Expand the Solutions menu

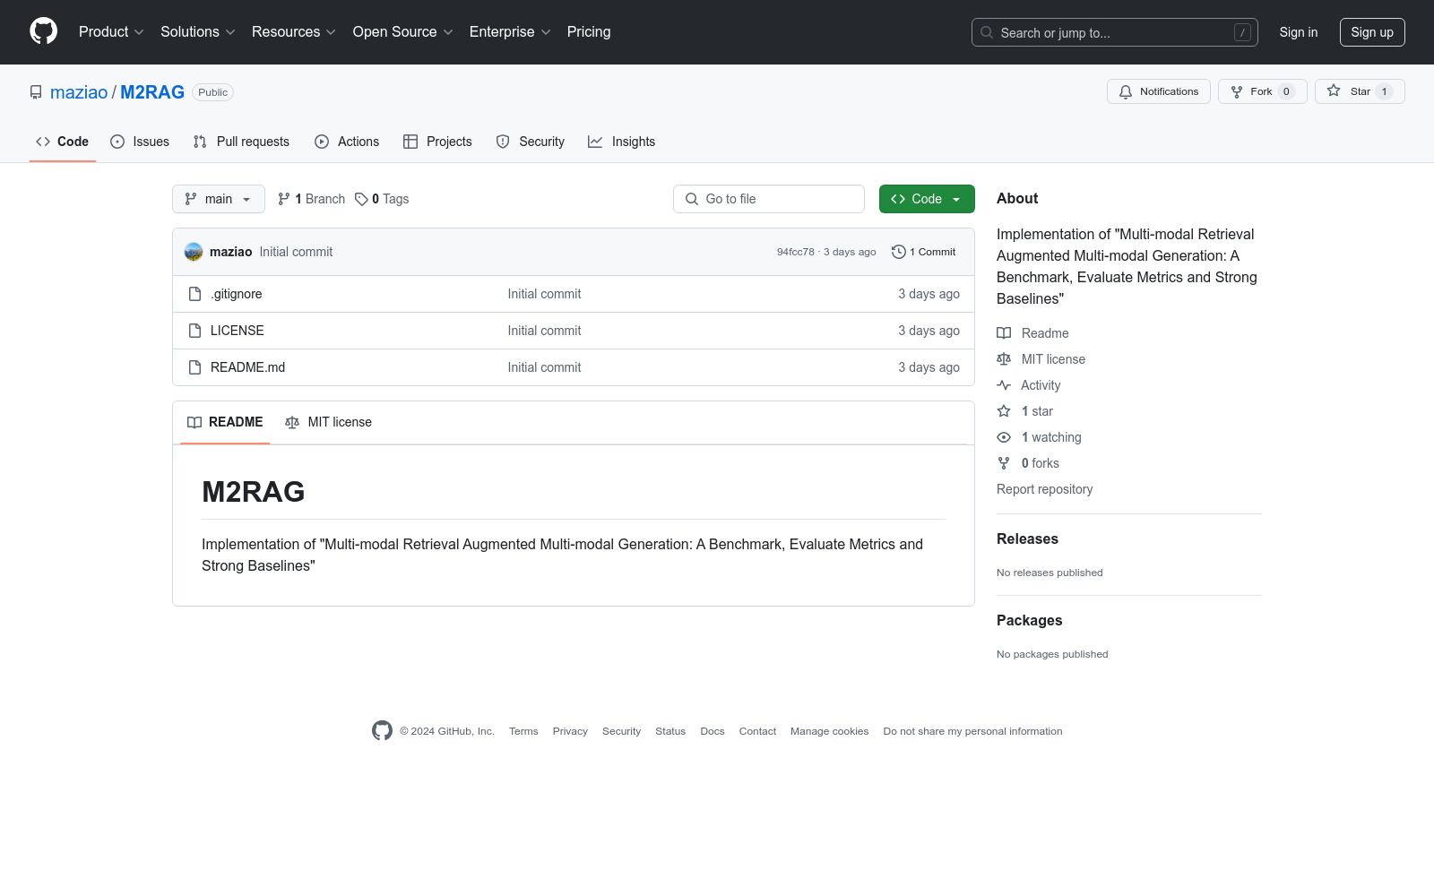197,32
